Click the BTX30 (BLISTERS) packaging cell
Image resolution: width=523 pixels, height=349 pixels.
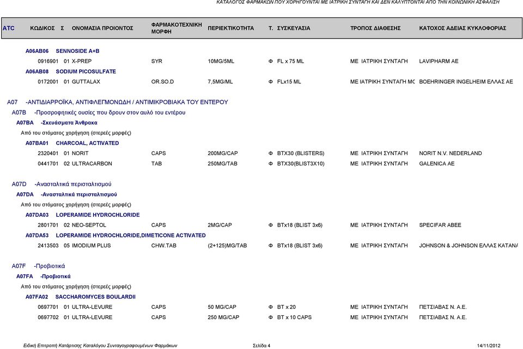301,154
